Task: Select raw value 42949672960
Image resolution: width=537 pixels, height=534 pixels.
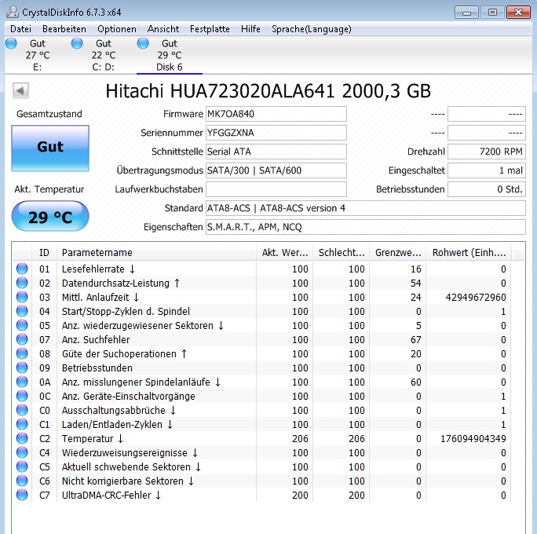Action: pos(476,298)
